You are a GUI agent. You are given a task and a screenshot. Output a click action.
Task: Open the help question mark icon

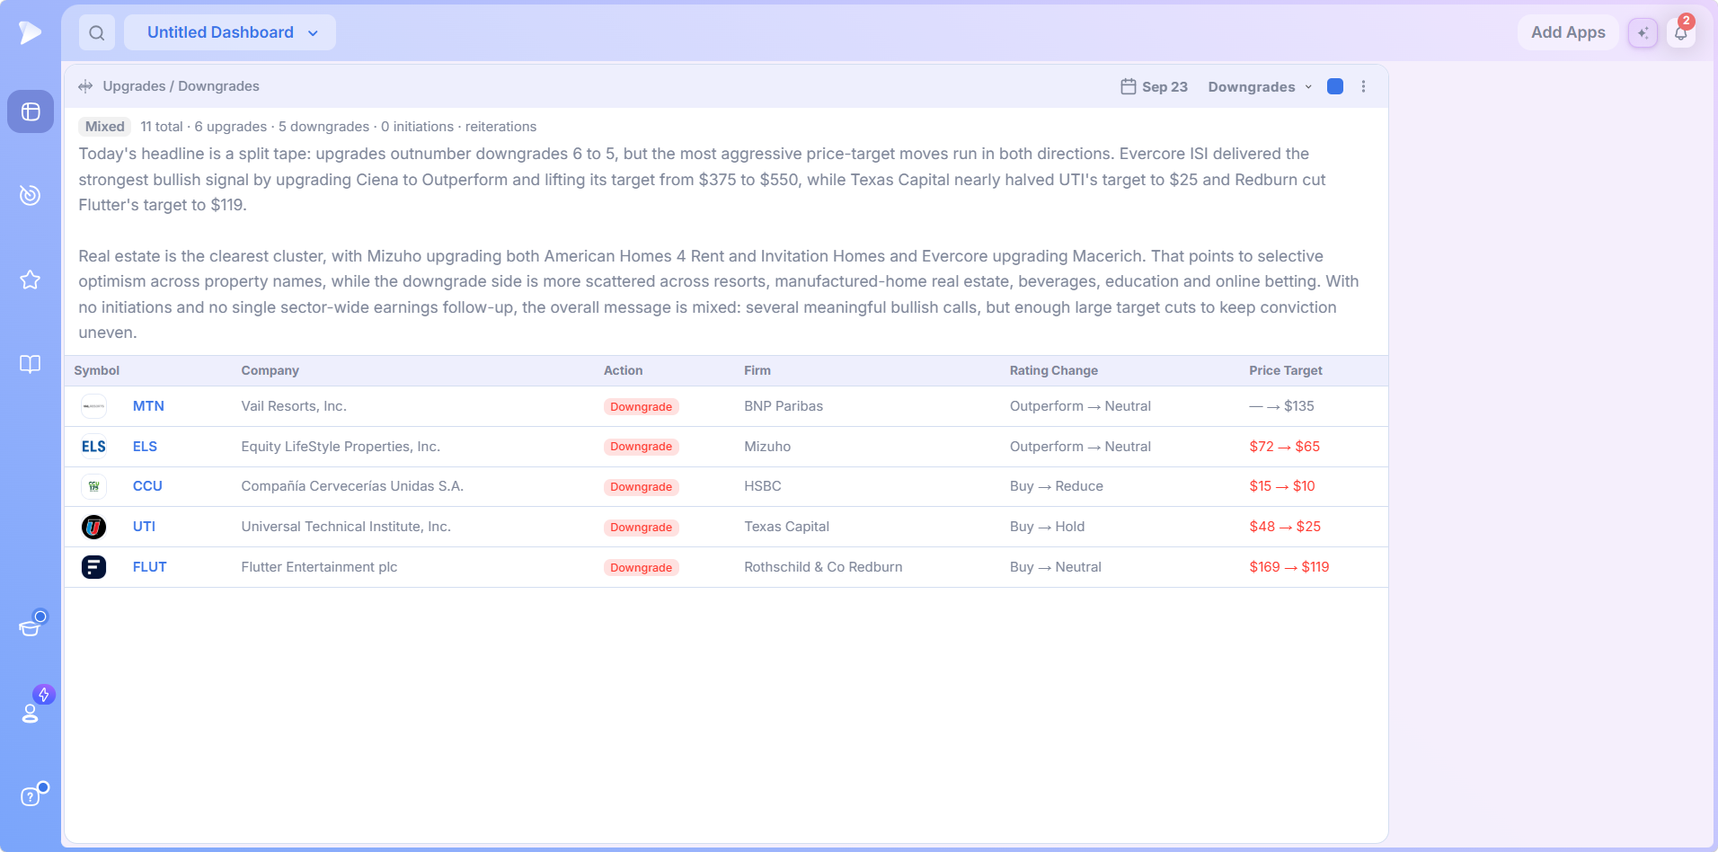click(x=31, y=796)
